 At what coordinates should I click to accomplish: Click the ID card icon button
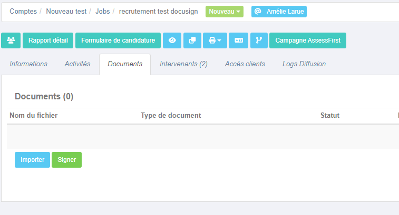pyautogui.click(x=238, y=40)
